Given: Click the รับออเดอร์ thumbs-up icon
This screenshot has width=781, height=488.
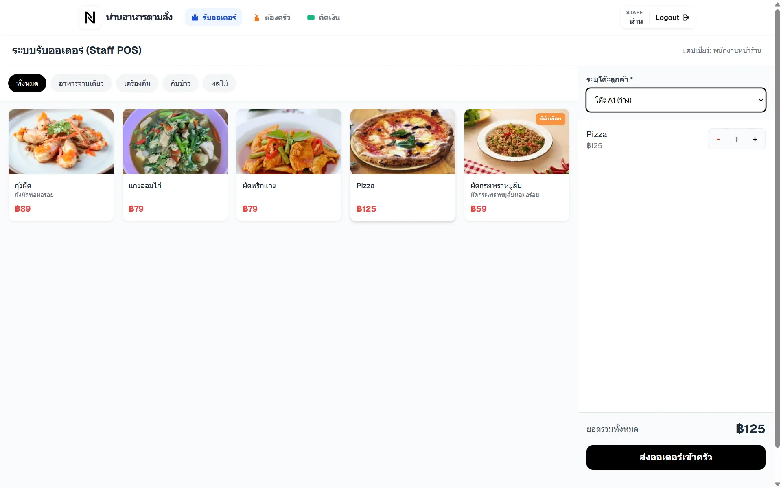Looking at the screenshot, I should (195, 18).
